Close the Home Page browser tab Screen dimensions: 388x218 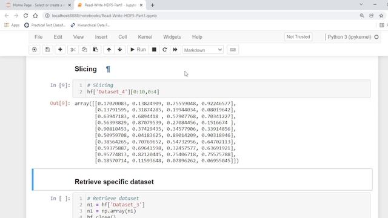[70, 5]
